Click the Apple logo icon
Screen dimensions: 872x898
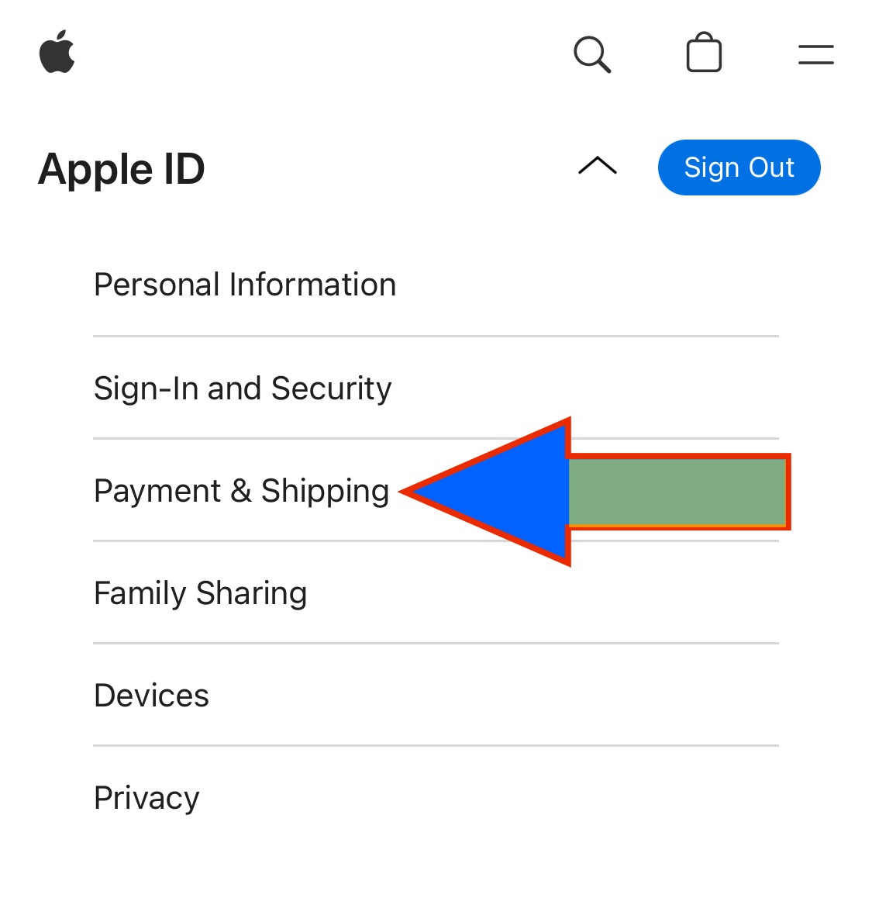tap(57, 52)
